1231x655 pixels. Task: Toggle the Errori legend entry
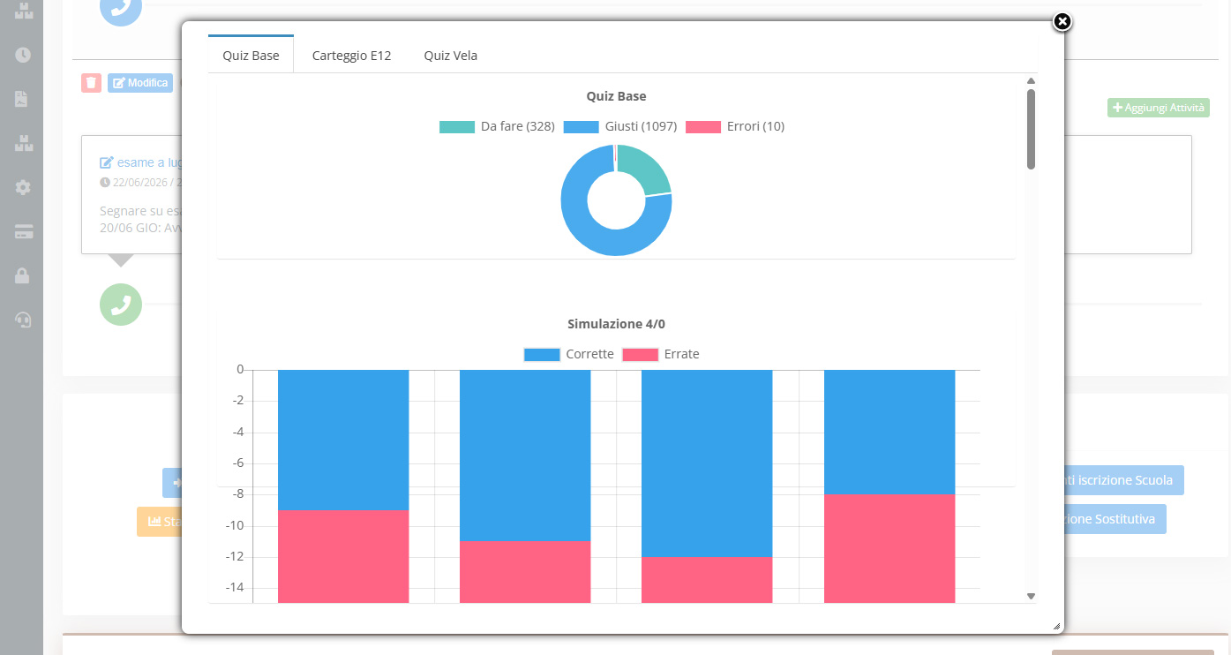[734, 126]
